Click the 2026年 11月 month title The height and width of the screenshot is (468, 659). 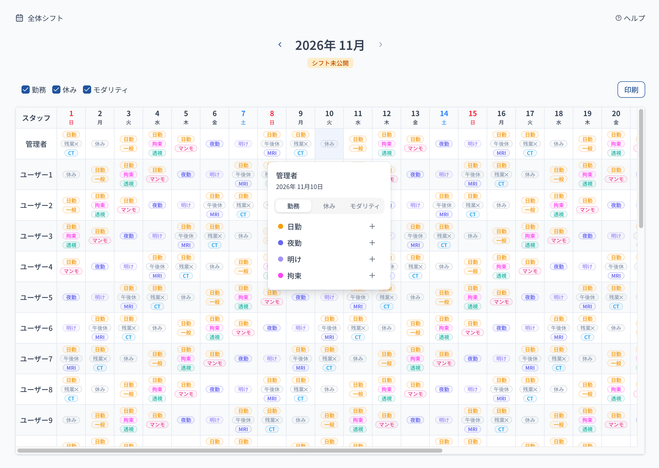pyautogui.click(x=330, y=45)
